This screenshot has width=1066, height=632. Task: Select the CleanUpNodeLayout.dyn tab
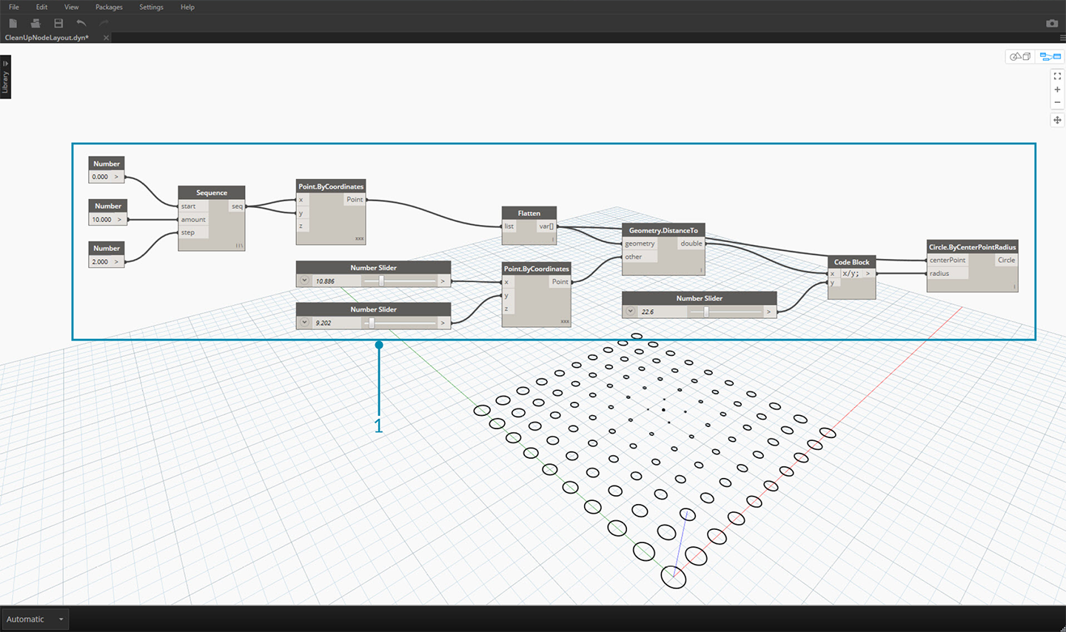pos(47,38)
